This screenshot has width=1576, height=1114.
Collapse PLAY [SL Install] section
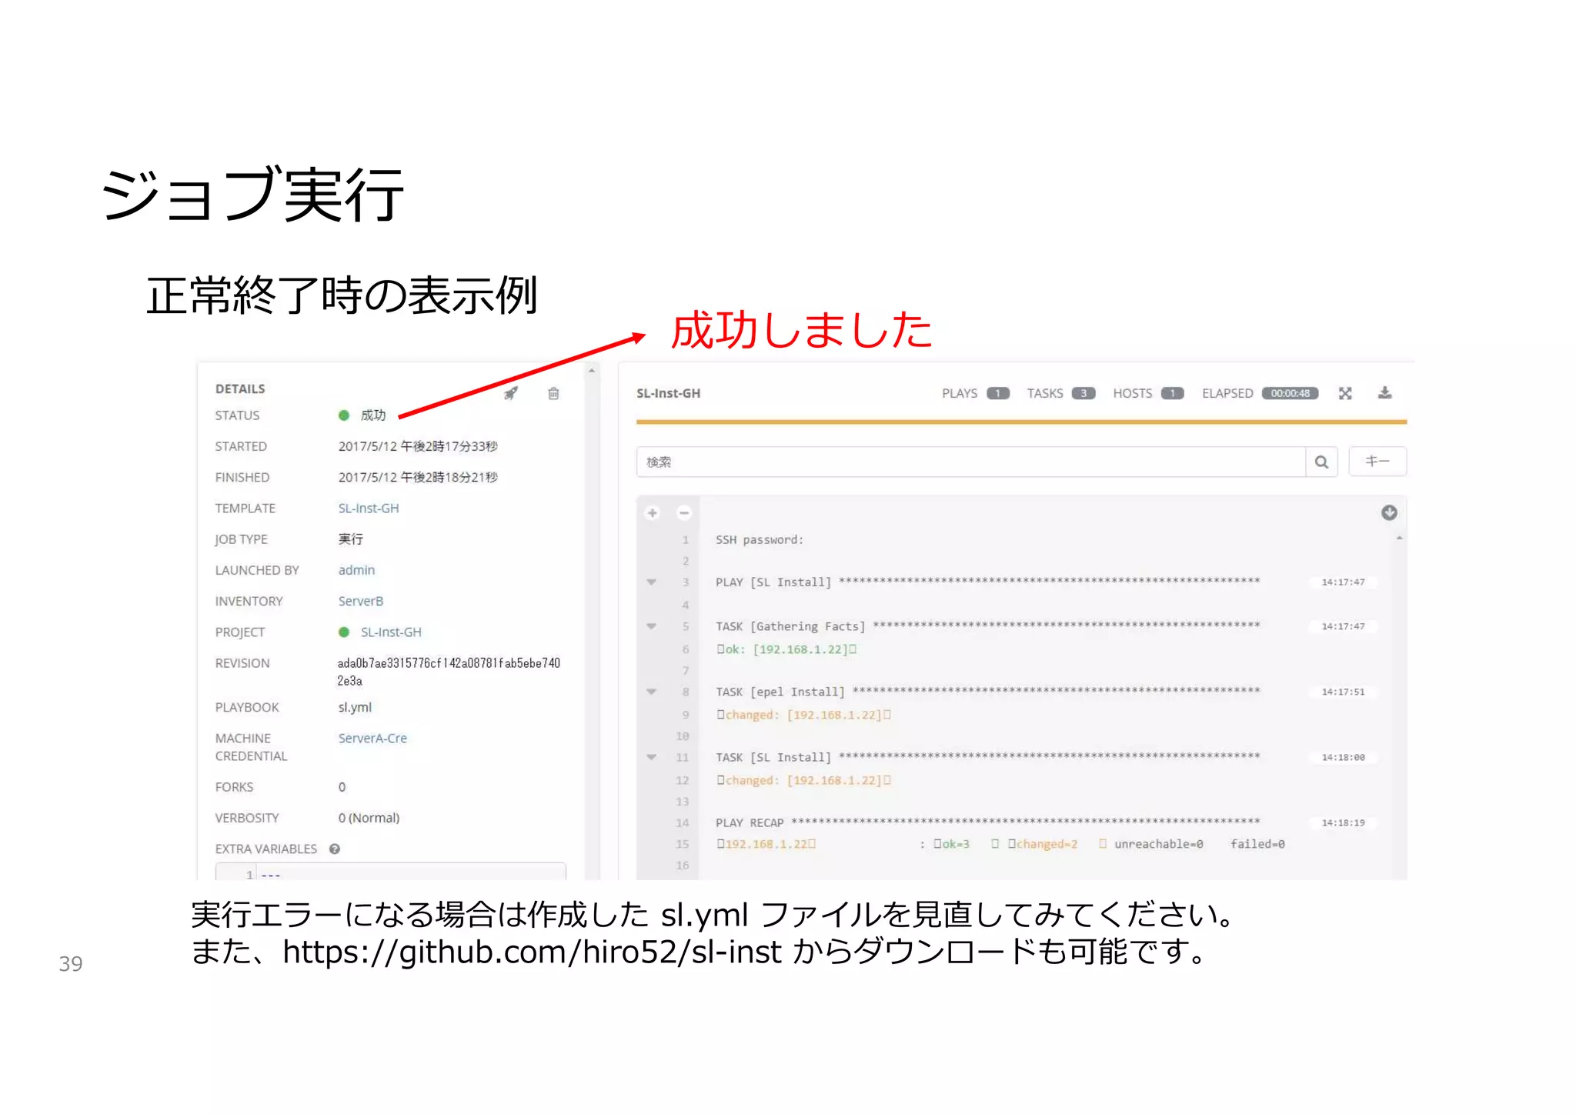tap(652, 582)
